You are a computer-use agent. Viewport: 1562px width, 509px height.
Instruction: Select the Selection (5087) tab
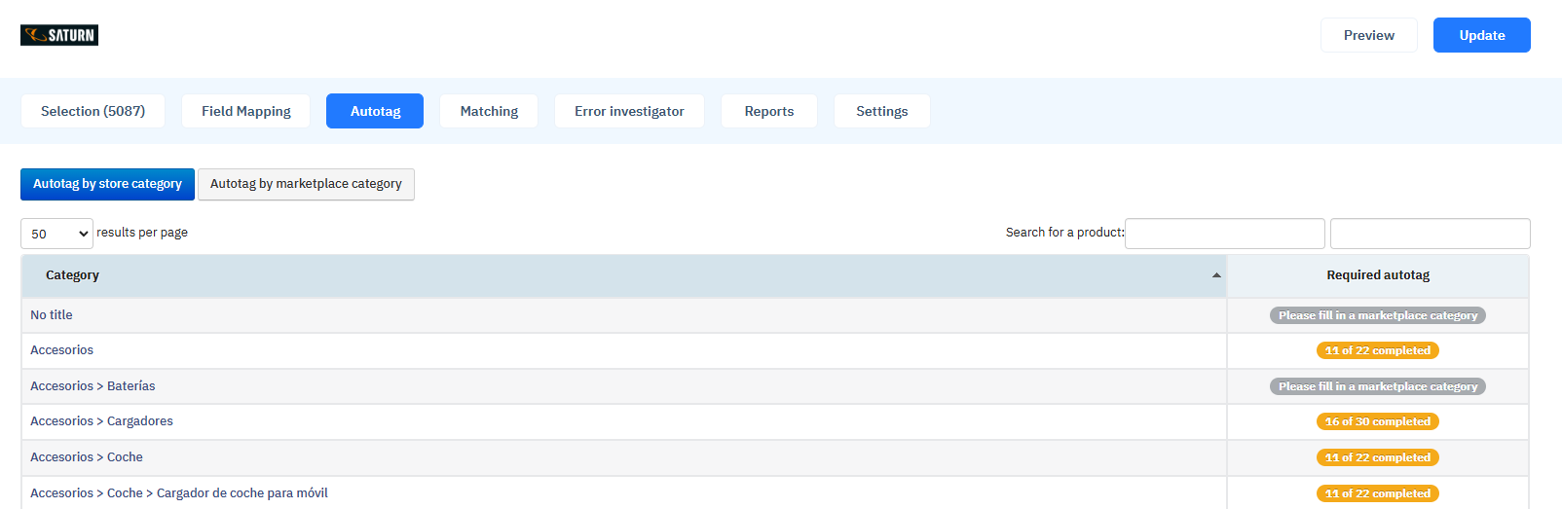click(x=93, y=111)
